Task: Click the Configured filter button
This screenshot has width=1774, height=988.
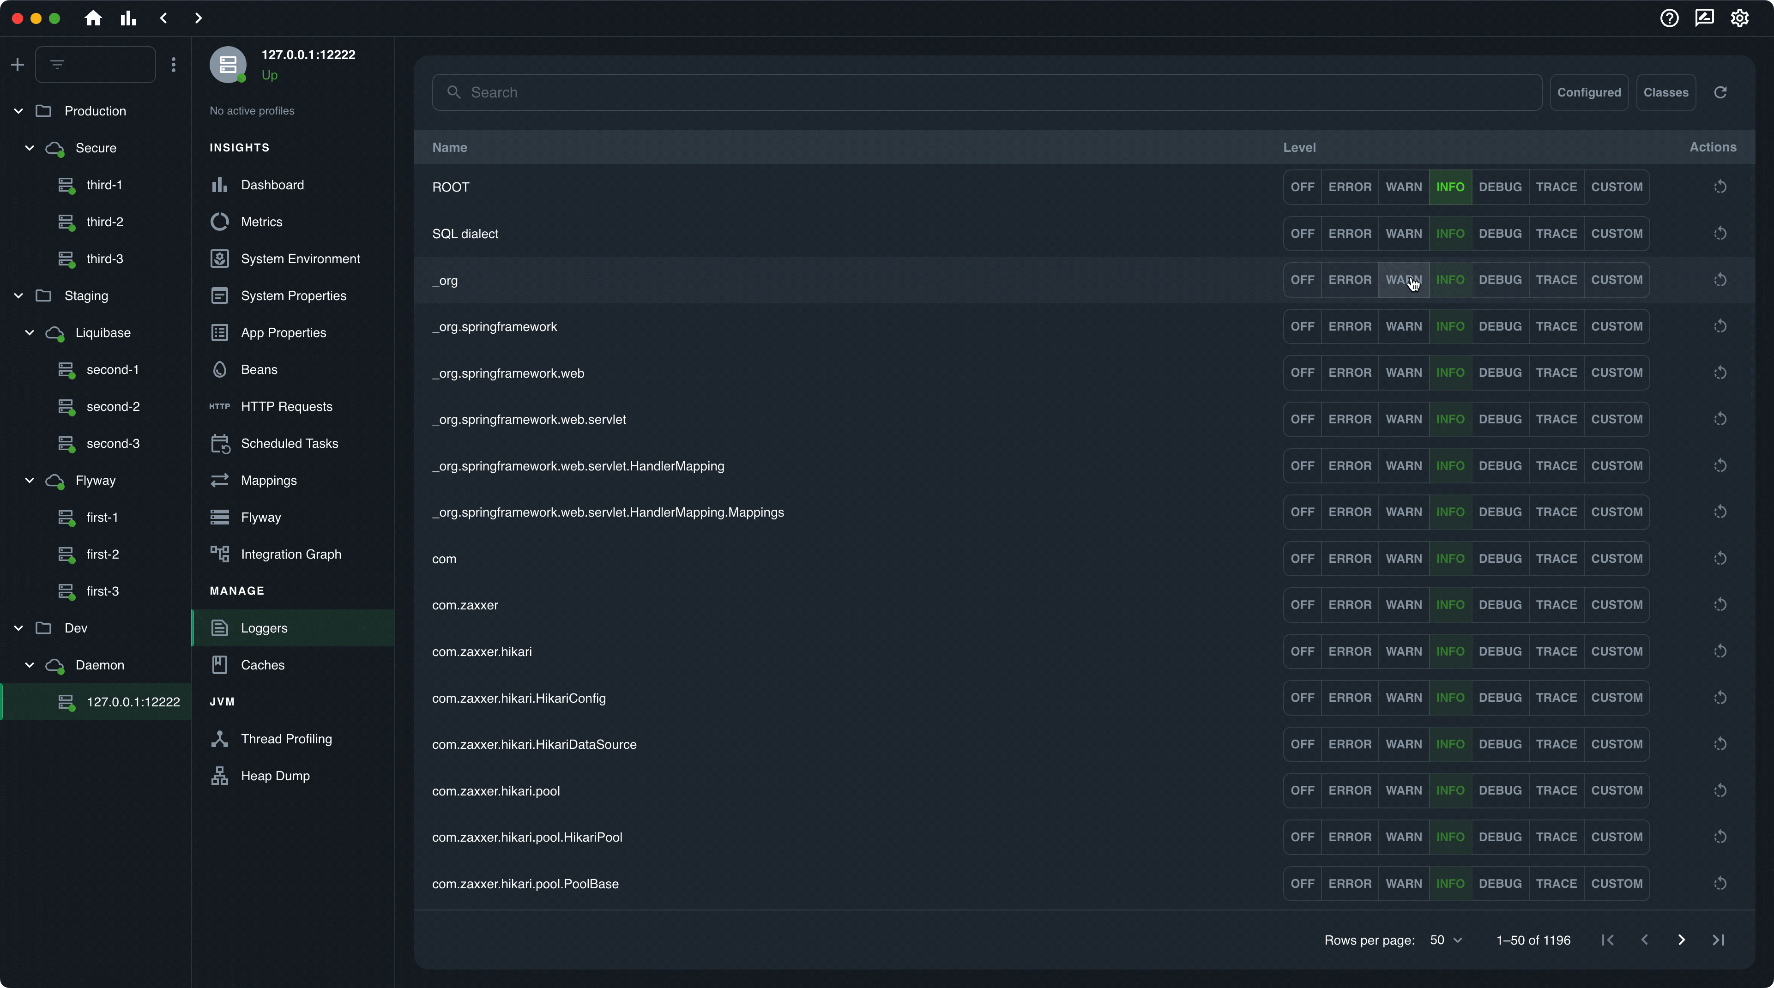Action: tap(1588, 92)
